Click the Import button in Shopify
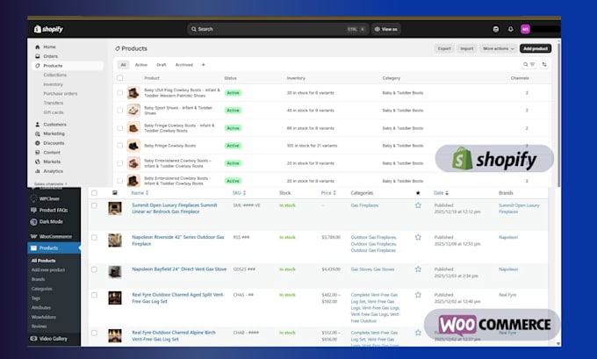Screen dimensions: 597x359 click(x=467, y=49)
